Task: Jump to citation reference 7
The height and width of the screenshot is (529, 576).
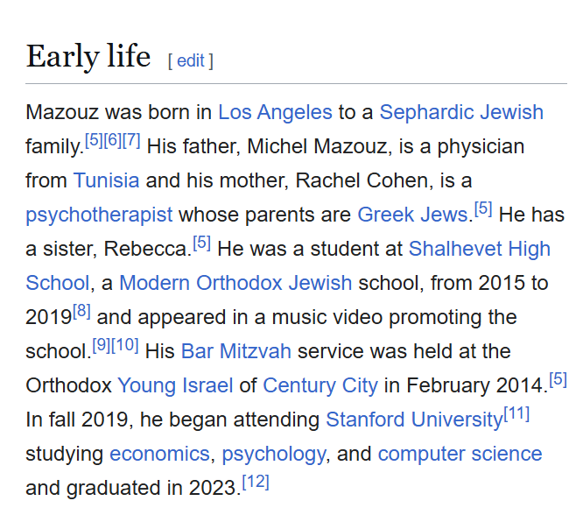Action: click(x=131, y=140)
